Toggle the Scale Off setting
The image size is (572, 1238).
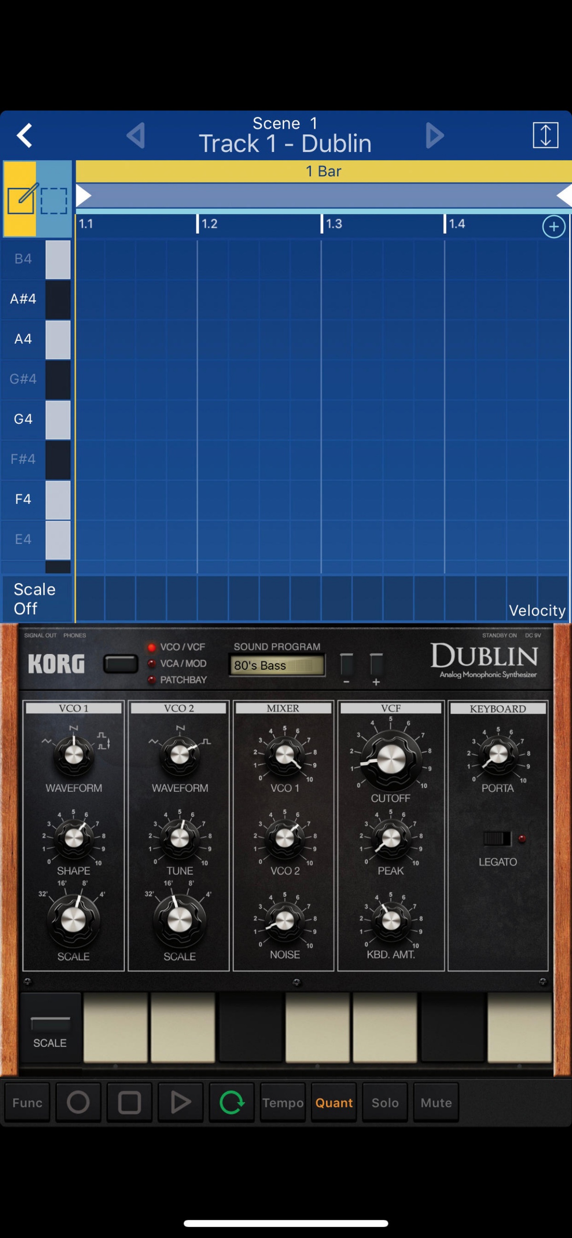(37, 599)
